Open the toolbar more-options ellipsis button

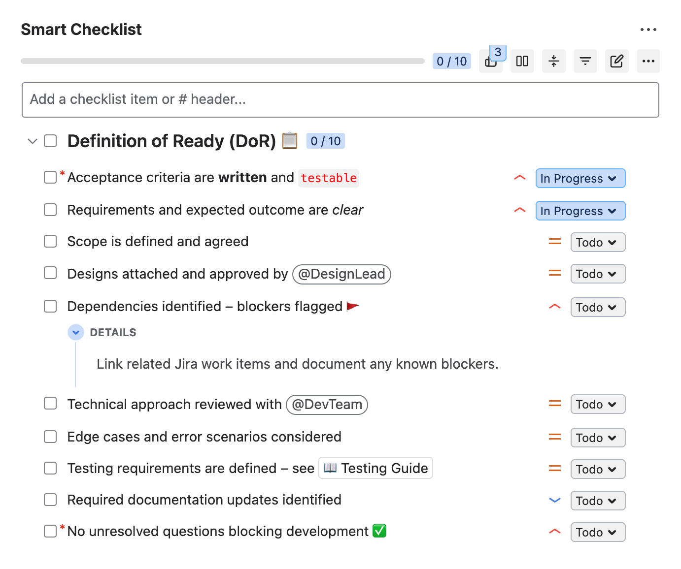[x=648, y=61]
